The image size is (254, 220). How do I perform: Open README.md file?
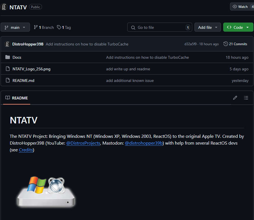coord(23,80)
